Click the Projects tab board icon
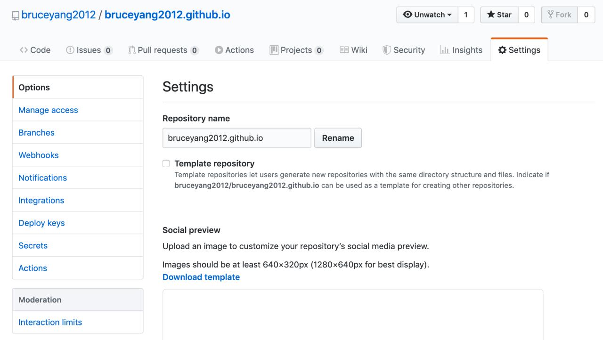Image resolution: width=603 pixels, height=340 pixels. [274, 50]
